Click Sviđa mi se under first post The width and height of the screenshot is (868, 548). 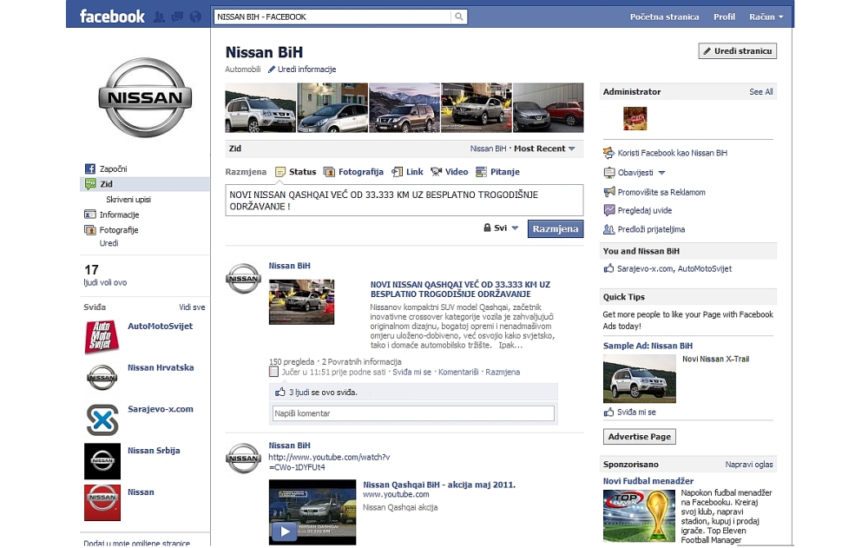pos(411,373)
